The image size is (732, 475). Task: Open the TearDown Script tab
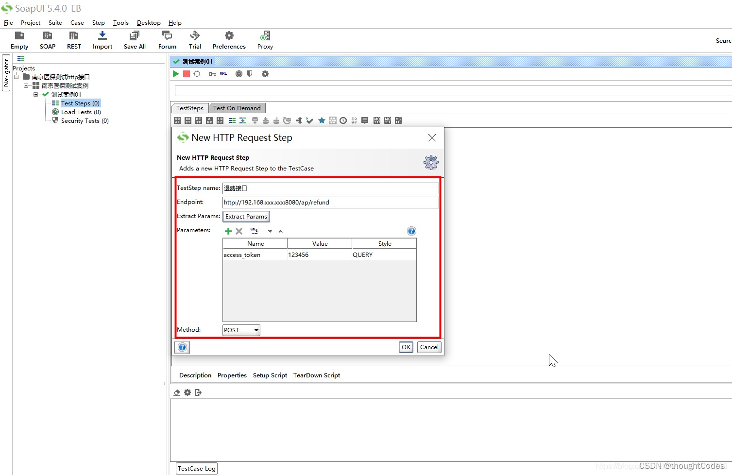point(317,375)
